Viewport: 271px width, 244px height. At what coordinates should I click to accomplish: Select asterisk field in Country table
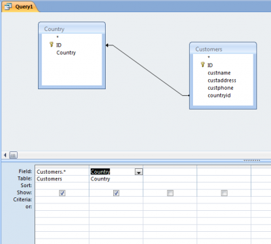click(x=58, y=37)
